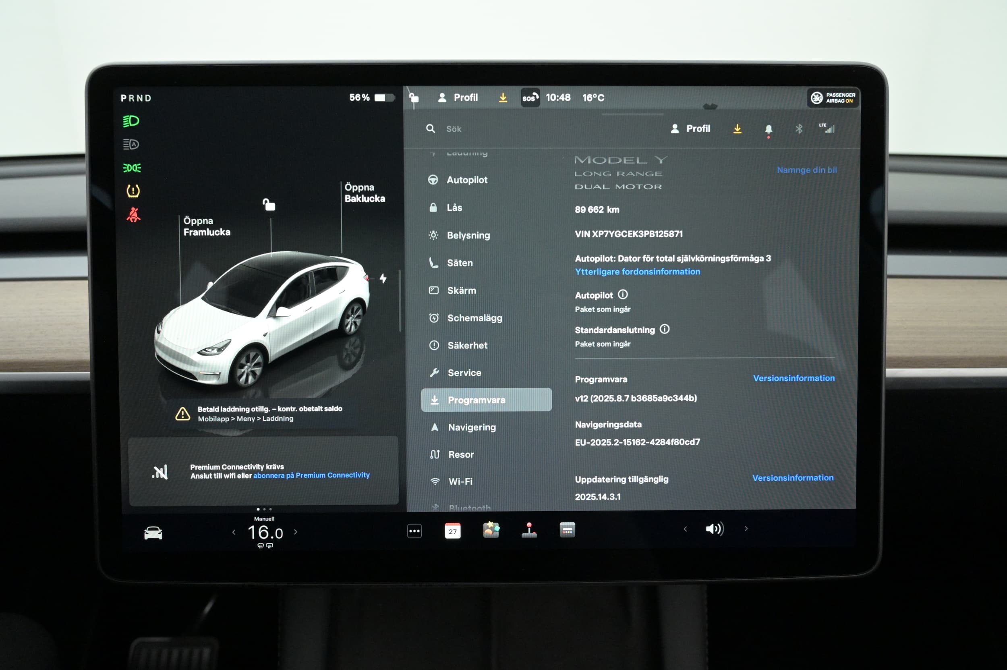Tap the 89 662 km odometer reading
Viewport: 1007px width, 670px height.
tap(597, 210)
